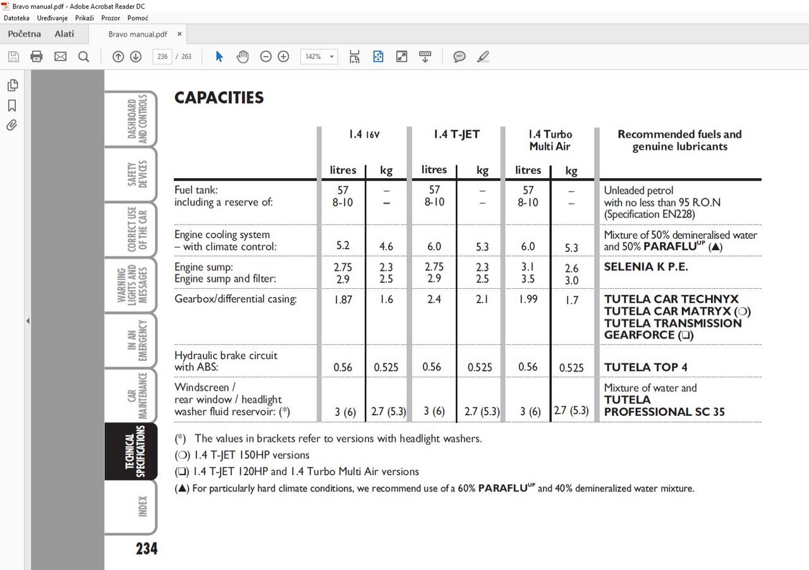Select the Bravo manual.pdf tab
Image resolution: width=809 pixels, height=570 pixels.
click(138, 34)
